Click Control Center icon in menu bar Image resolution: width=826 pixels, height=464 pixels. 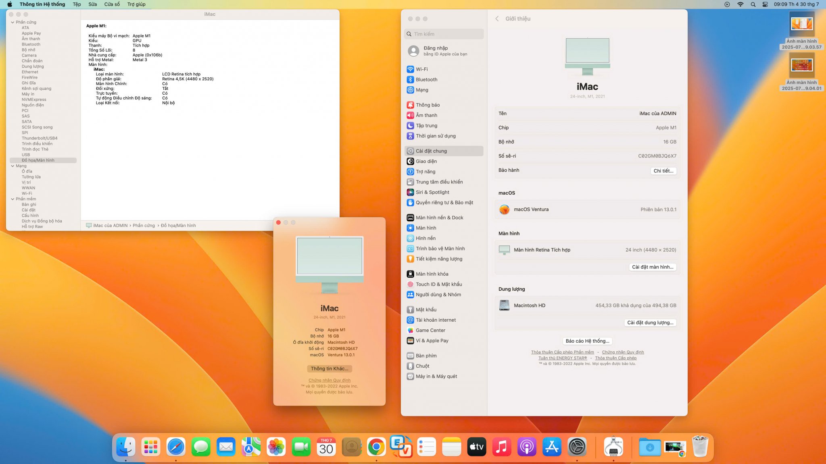[765, 4]
